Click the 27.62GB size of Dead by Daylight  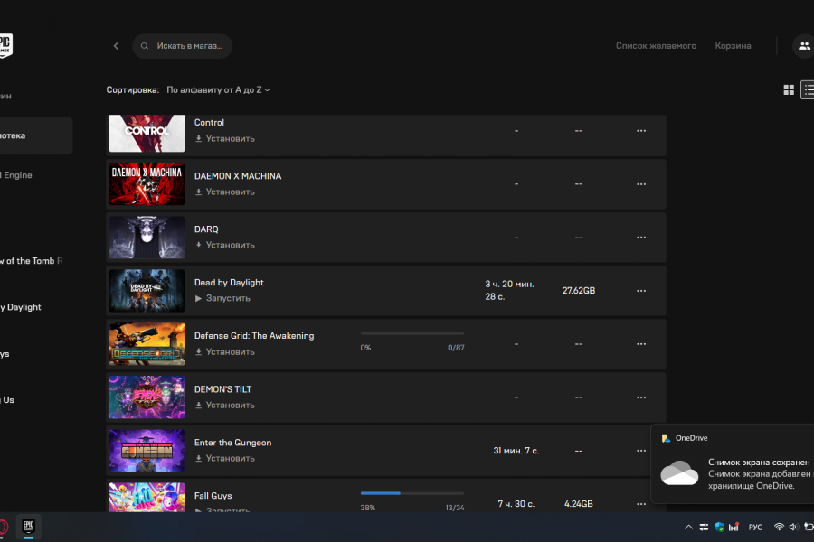(578, 291)
